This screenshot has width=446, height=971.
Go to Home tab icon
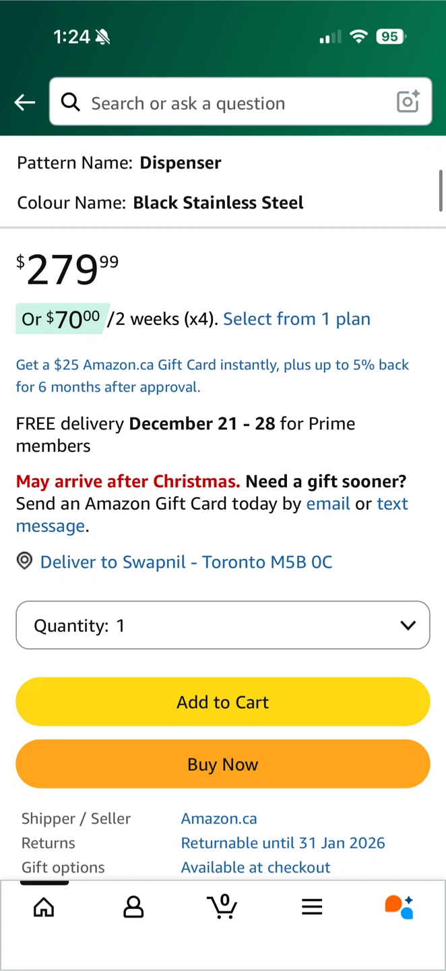(x=44, y=907)
